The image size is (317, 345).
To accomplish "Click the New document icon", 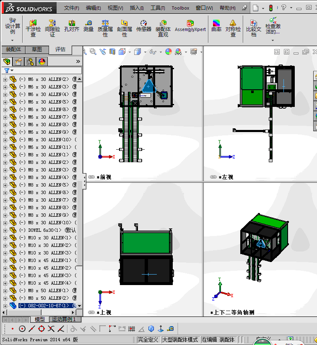I will point(255,8).
